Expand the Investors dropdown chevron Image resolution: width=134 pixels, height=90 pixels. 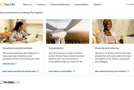click(47, 4)
